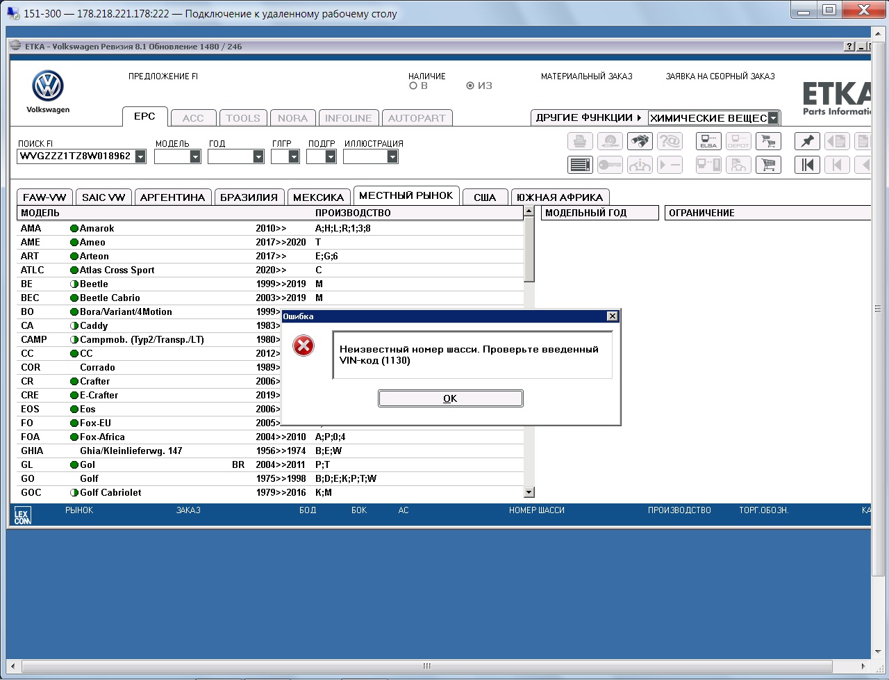Switch to the AUTOPART tab
The image size is (889, 680).
click(x=417, y=118)
